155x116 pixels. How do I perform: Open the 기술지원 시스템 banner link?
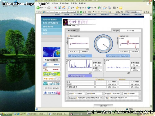click(x=52, y=84)
